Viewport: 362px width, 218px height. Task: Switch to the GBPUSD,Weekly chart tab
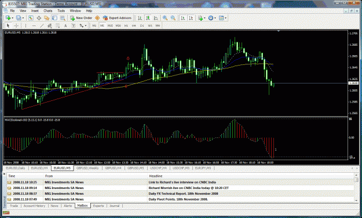point(87,168)
